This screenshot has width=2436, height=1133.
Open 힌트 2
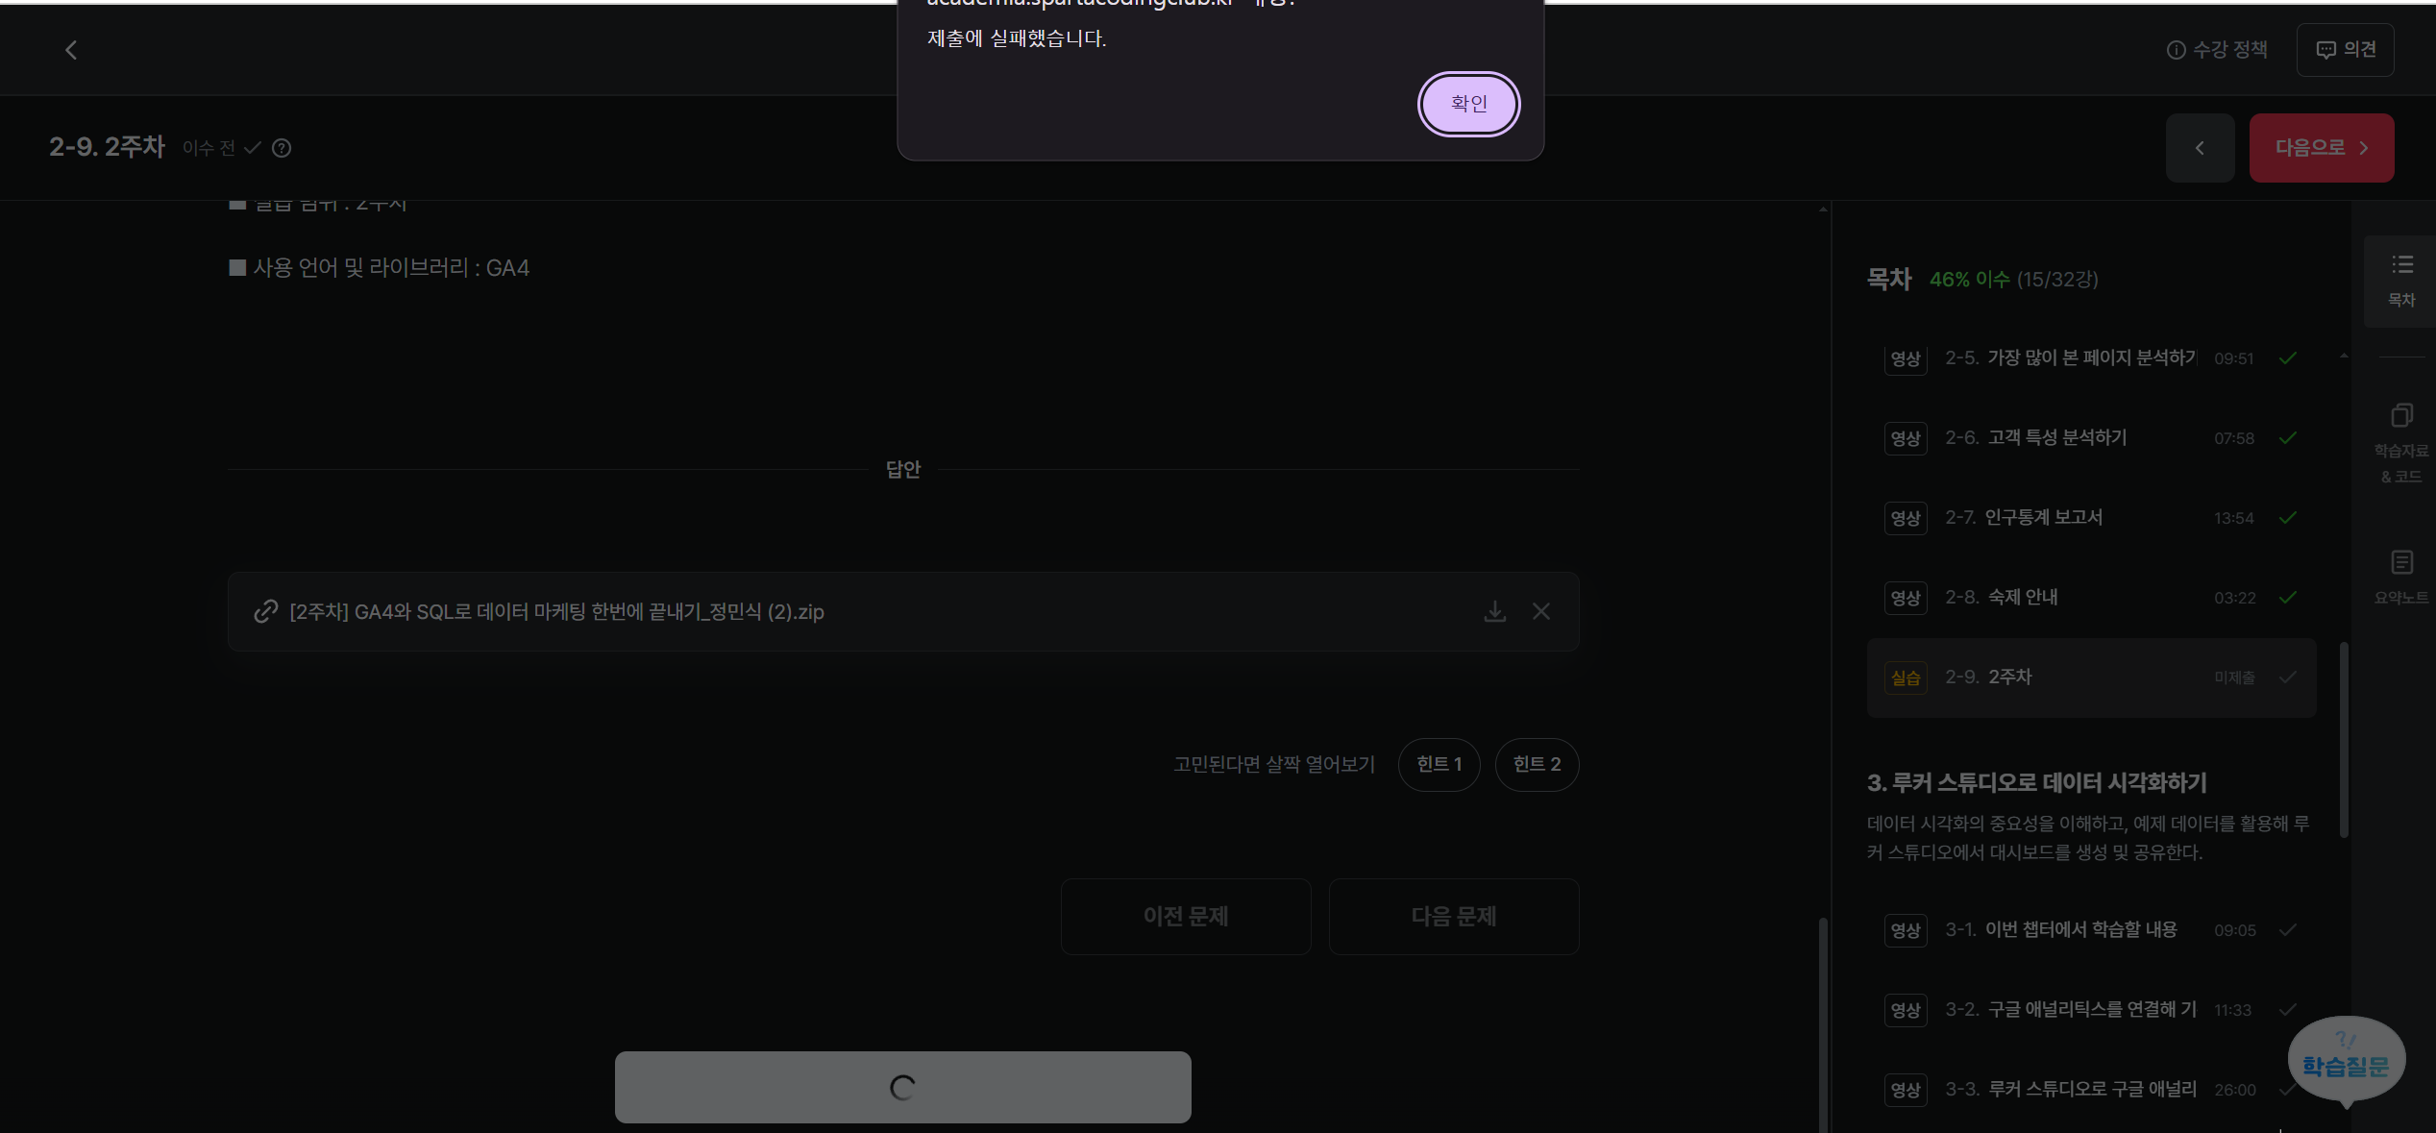(x=1537, y=764)
